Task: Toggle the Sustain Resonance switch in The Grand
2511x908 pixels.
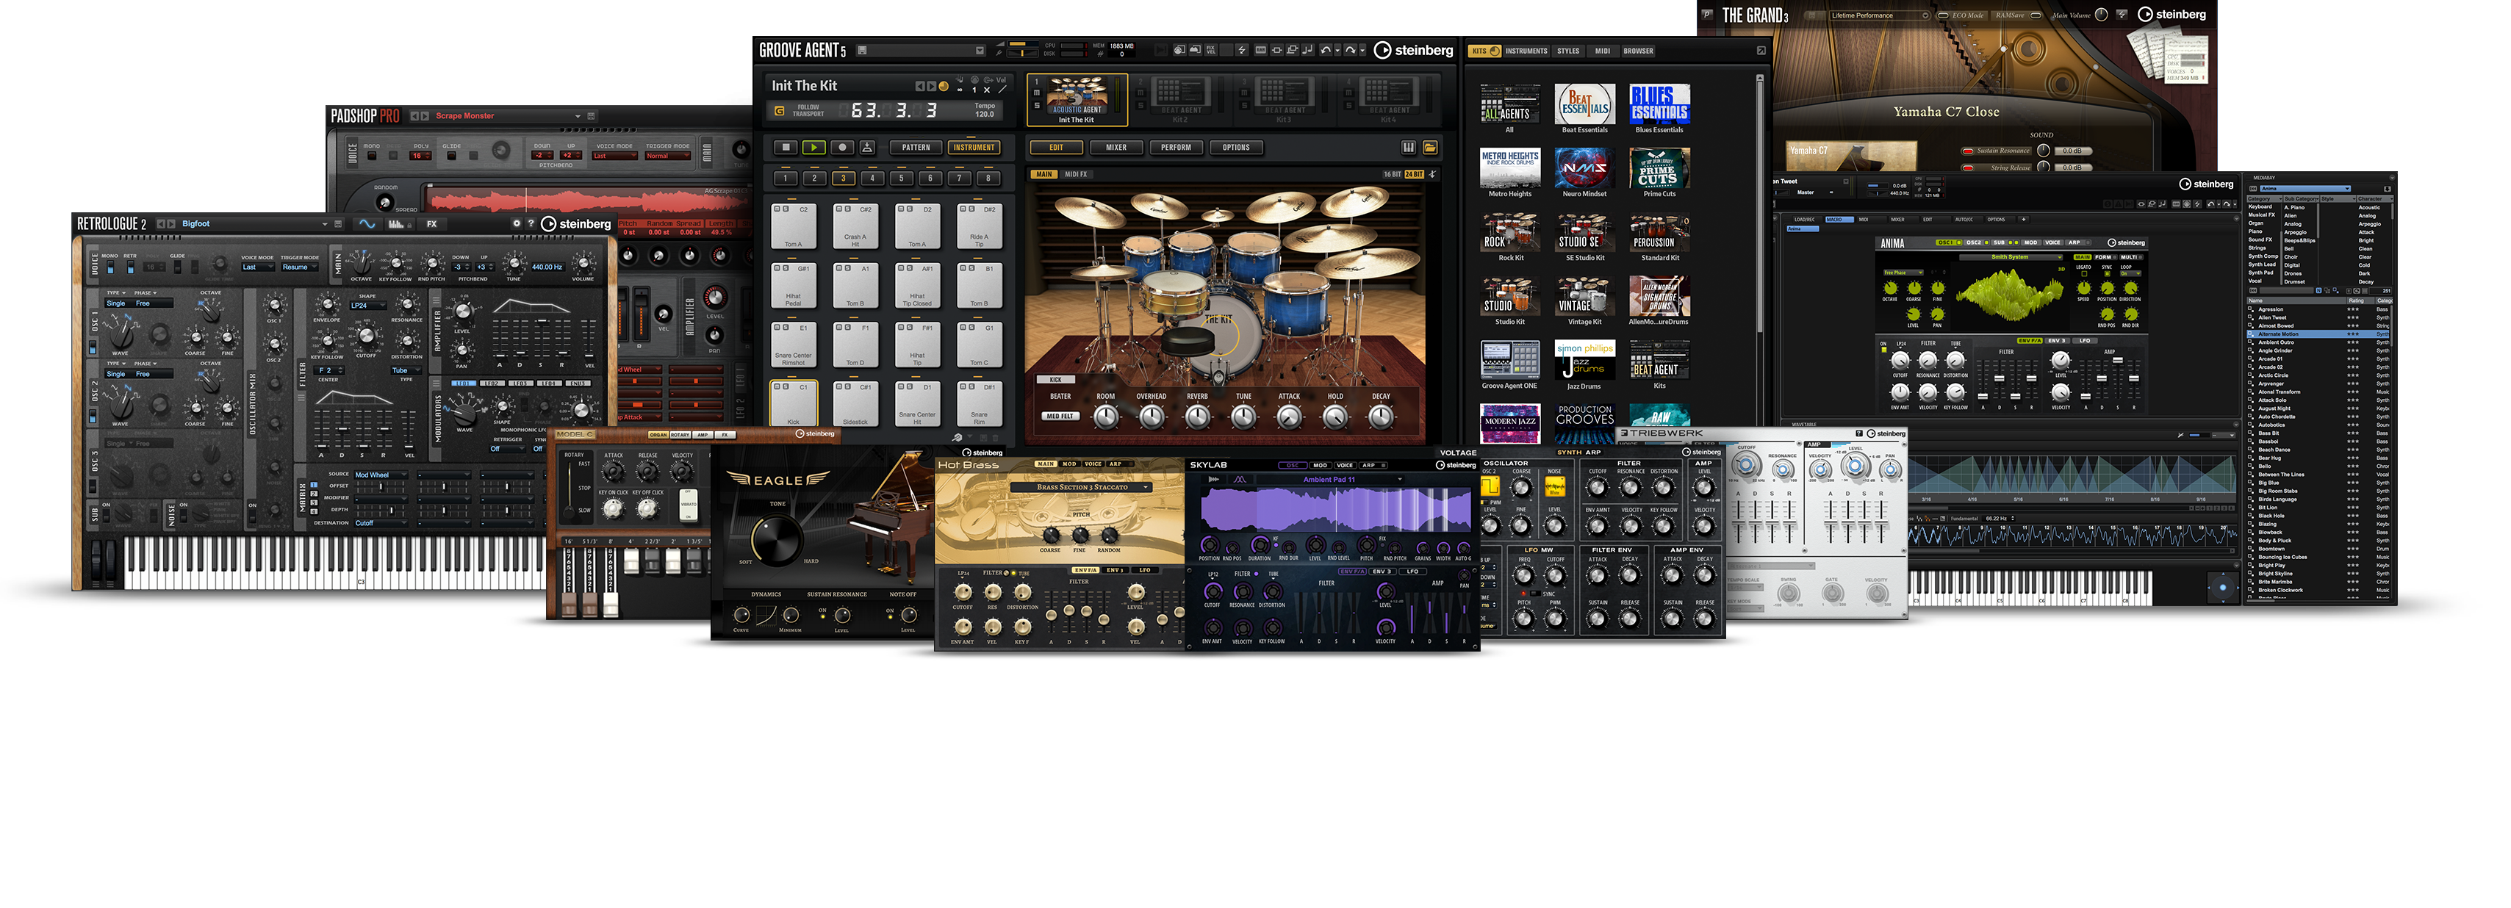Action: (1968, 151)
